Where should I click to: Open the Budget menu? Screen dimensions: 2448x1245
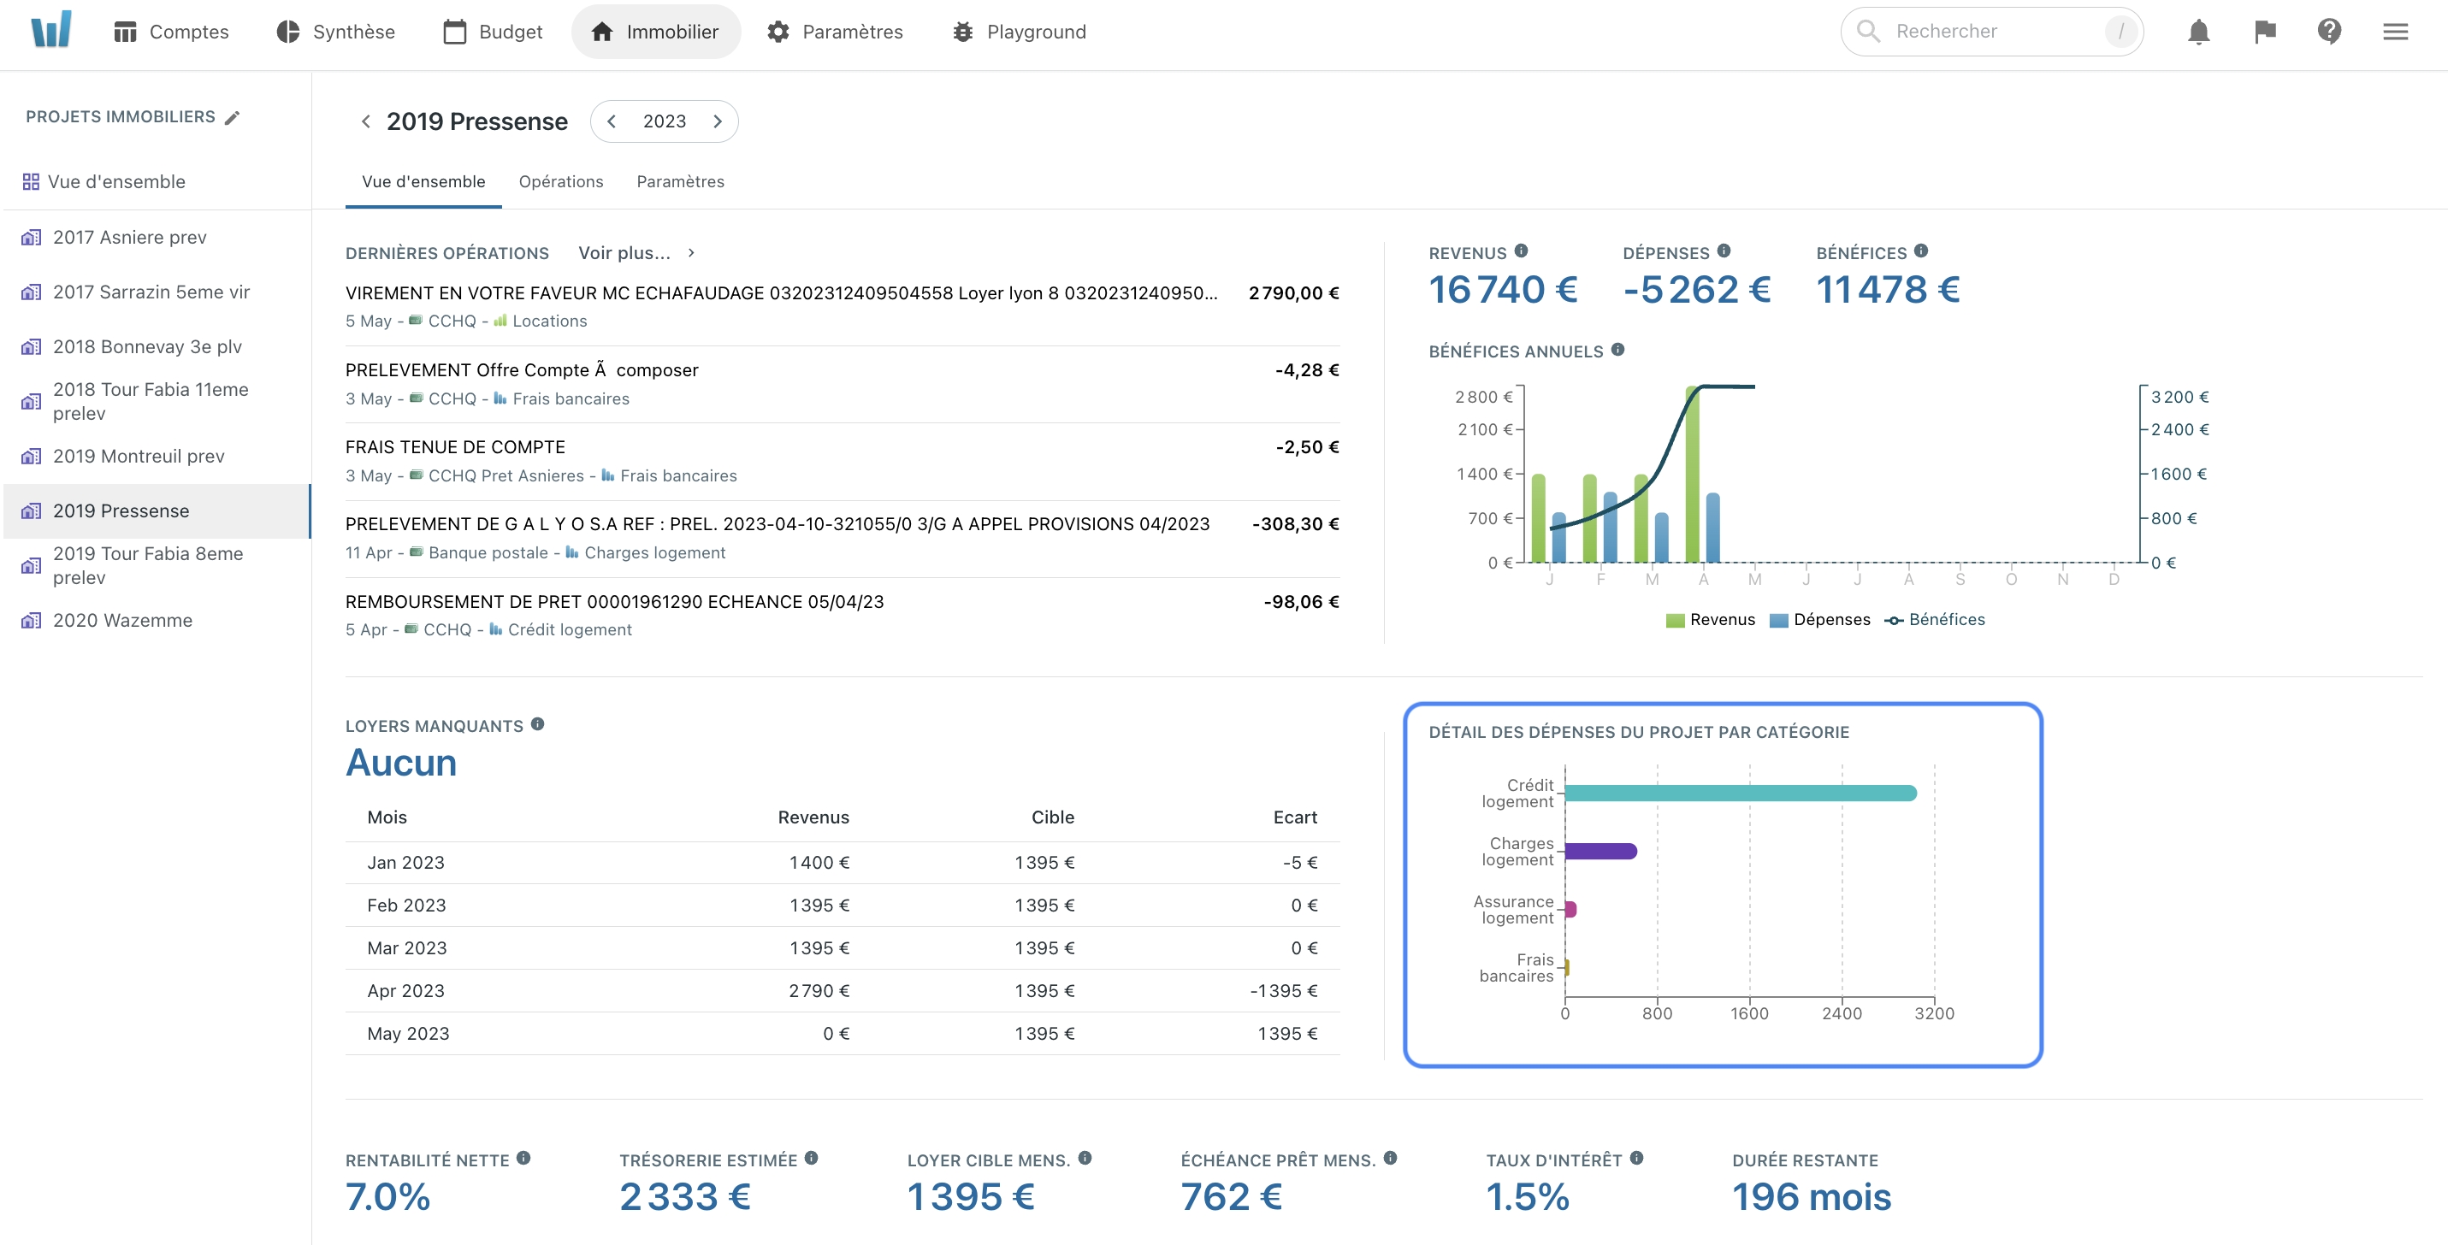pos(494,32)
